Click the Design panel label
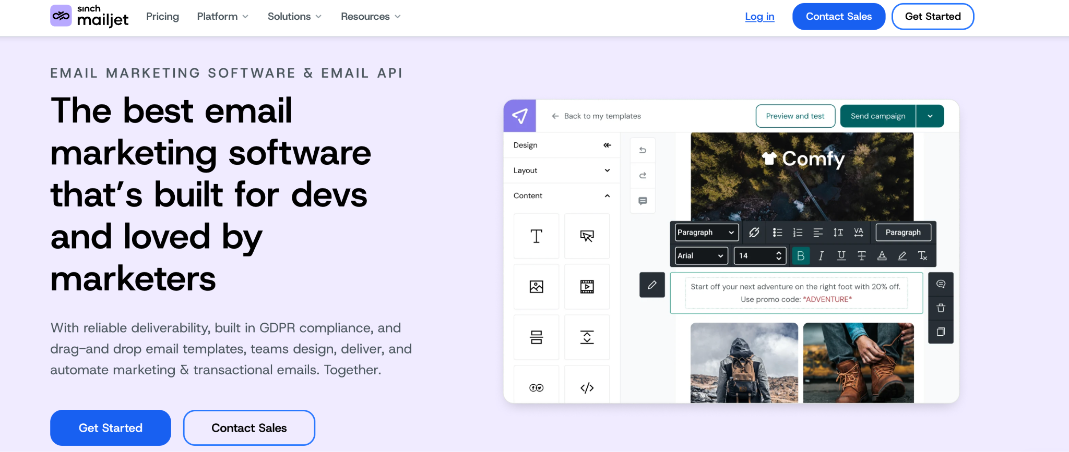The height and width of the screenshot is (452, 1069). 525,145
